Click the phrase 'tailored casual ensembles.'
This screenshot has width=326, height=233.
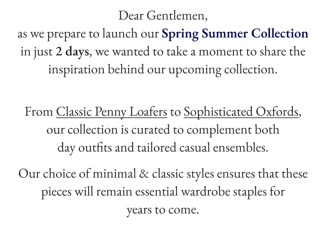(x=202, y=148)
